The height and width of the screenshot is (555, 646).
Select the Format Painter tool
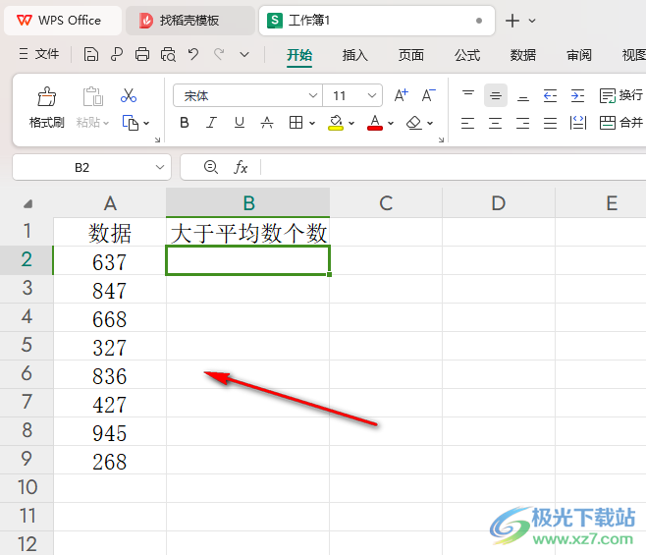click(46, 106)
